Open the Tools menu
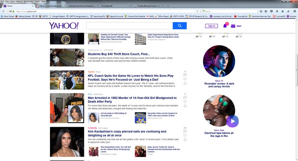298x161 pixels. (37, 1)
